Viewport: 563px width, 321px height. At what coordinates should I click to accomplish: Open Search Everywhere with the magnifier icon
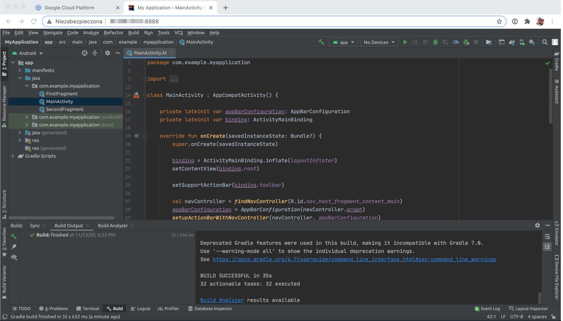click(545, 42)
